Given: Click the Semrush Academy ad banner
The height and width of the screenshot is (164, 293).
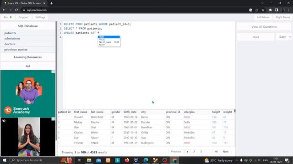Looking at the screenshot, I should 27,93.
